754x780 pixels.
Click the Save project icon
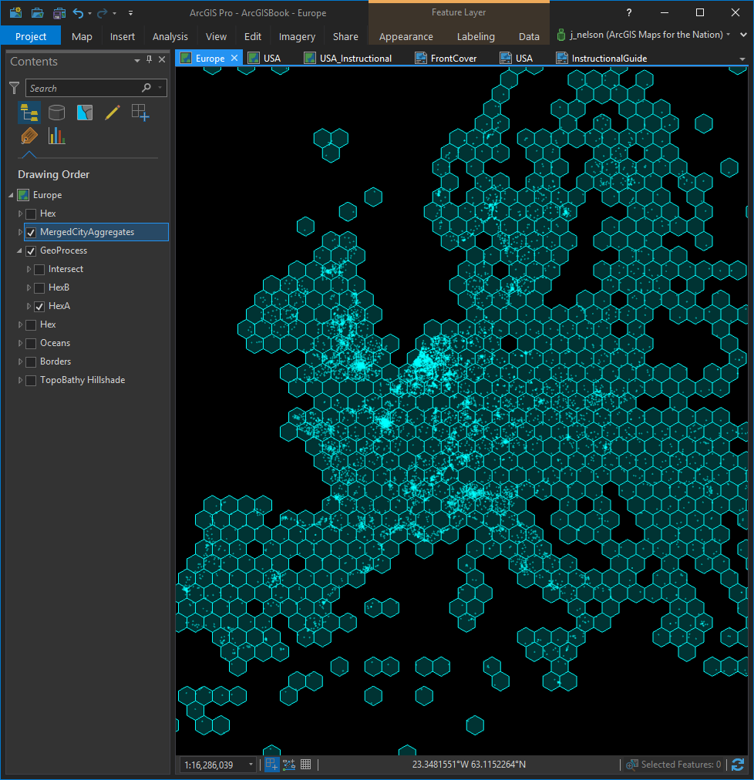pyautogui.click(x=59, y=13)
